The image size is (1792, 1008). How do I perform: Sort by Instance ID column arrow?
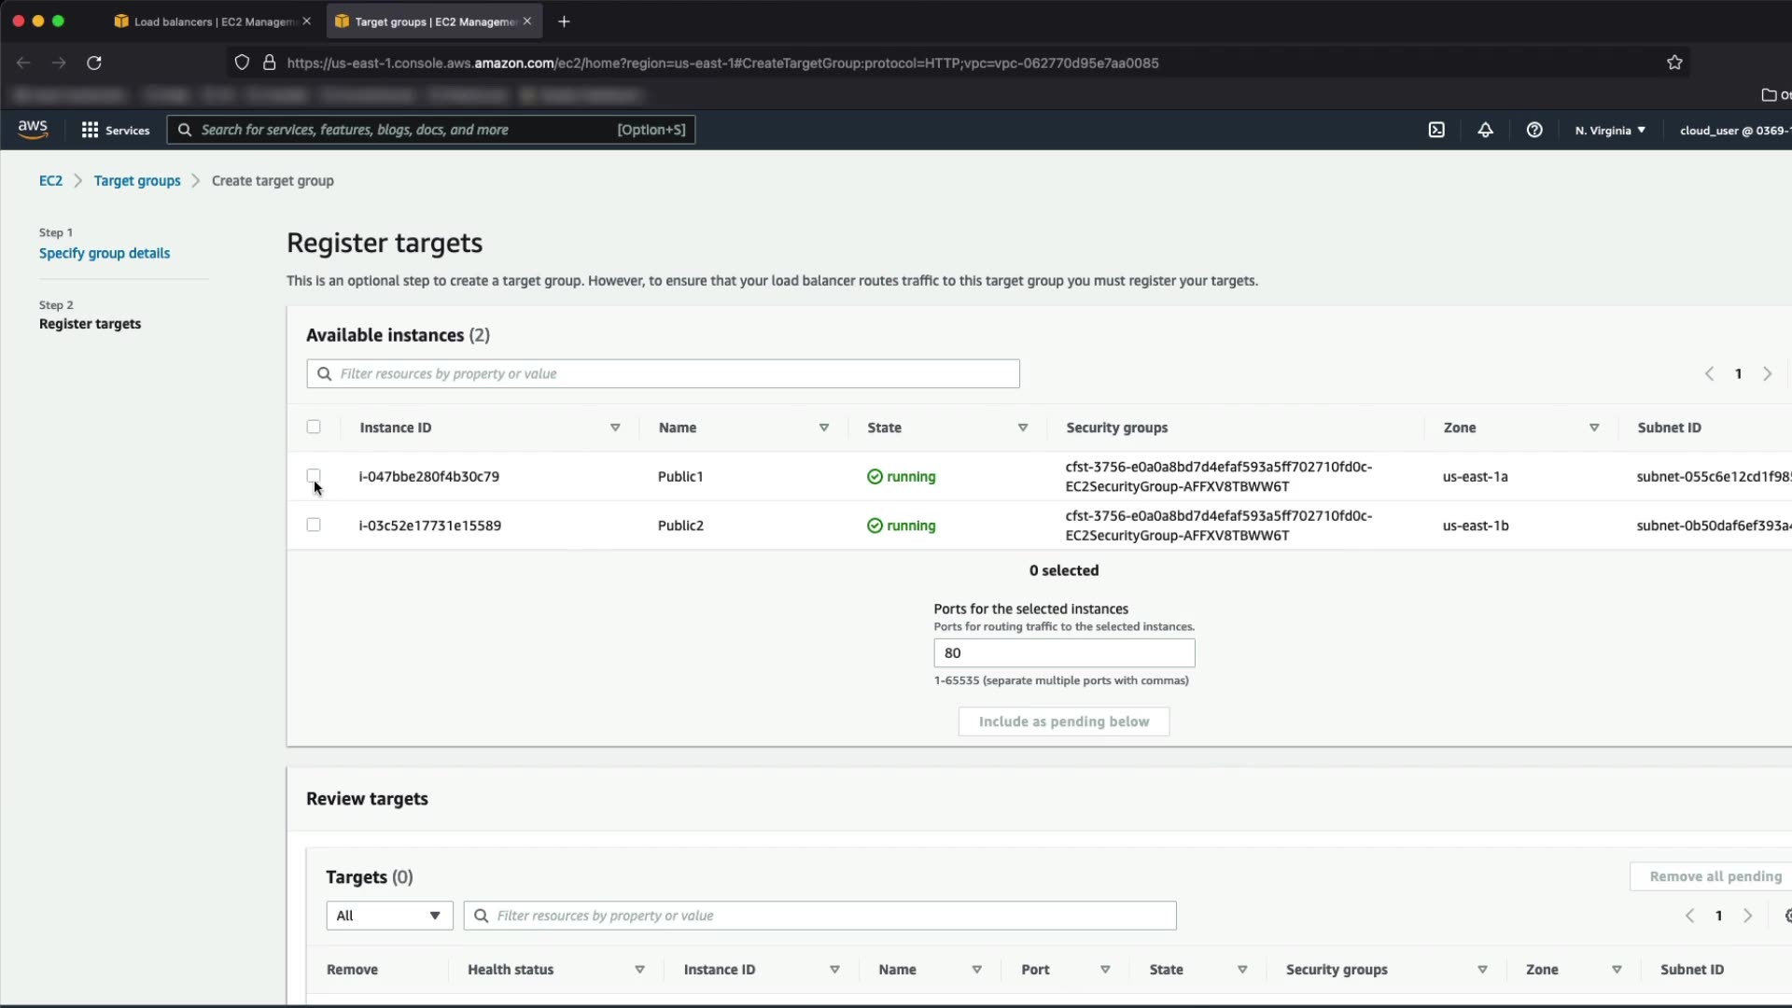(615, 427)
